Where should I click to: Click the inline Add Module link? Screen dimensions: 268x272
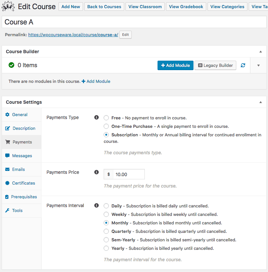[96, 81]
